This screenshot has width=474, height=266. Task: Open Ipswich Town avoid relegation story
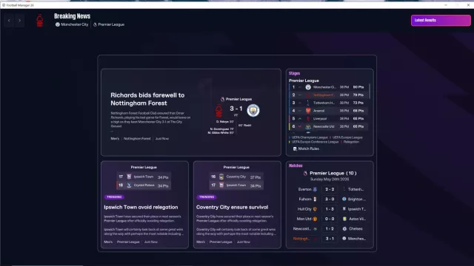click(141, 207)
